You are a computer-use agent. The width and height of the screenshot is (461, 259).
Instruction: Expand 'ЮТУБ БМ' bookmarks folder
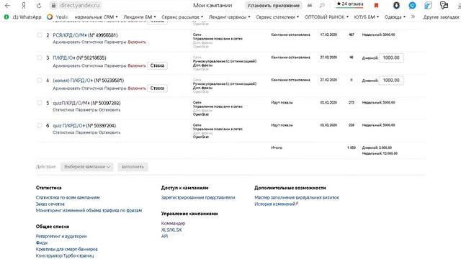click(367, 17)
